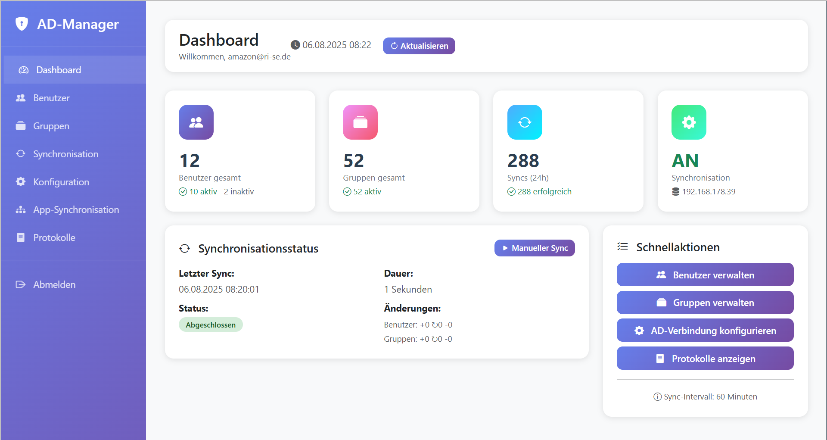Click the green gear icon above Synchronisation status
827x440 pixels.
point(688,122)
